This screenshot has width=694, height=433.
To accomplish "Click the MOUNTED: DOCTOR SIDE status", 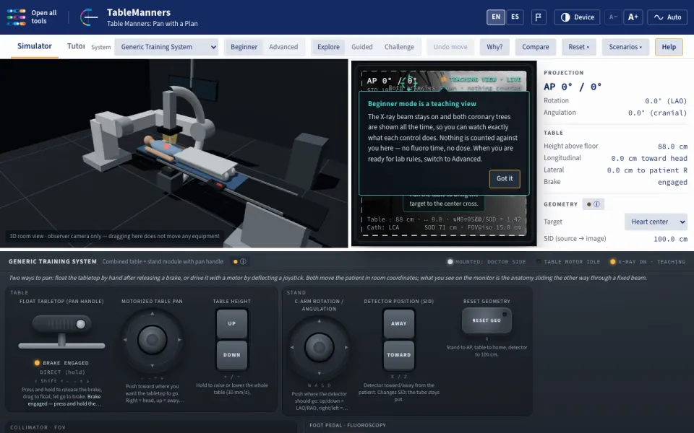I will [487, 261].
